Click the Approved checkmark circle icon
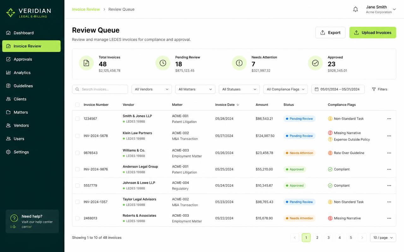The image size is (404, 252). click(315, 63)
